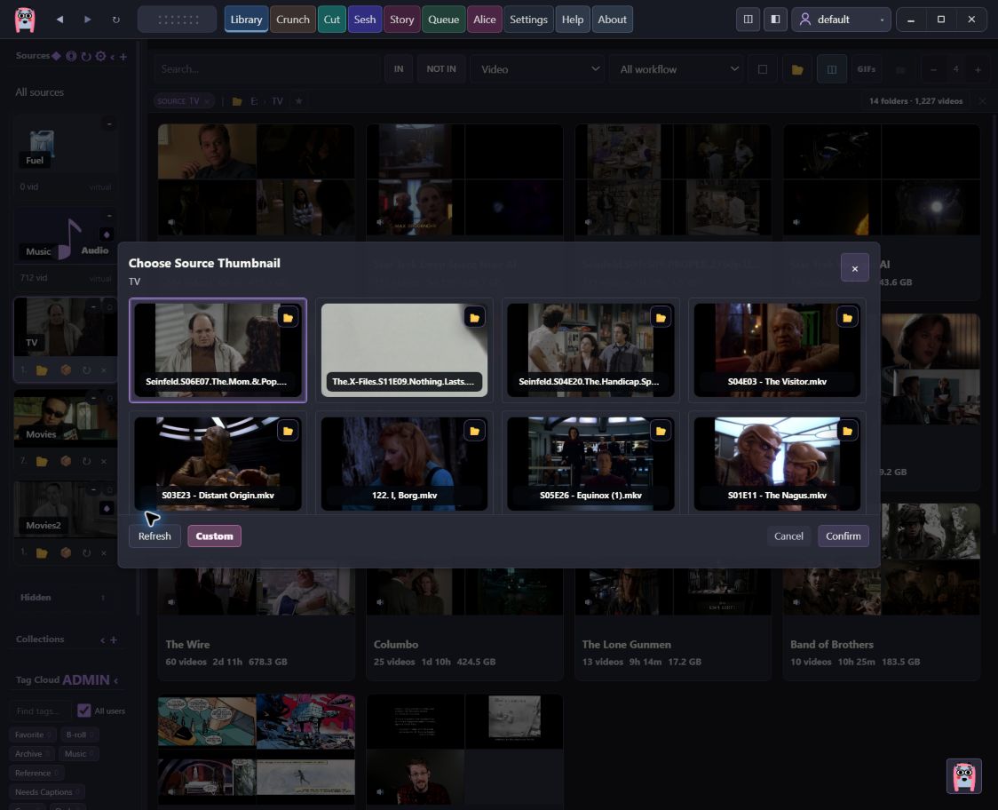Open the Alice tab
This screenshot has height=810, width=998.
(x=485, y=20)
